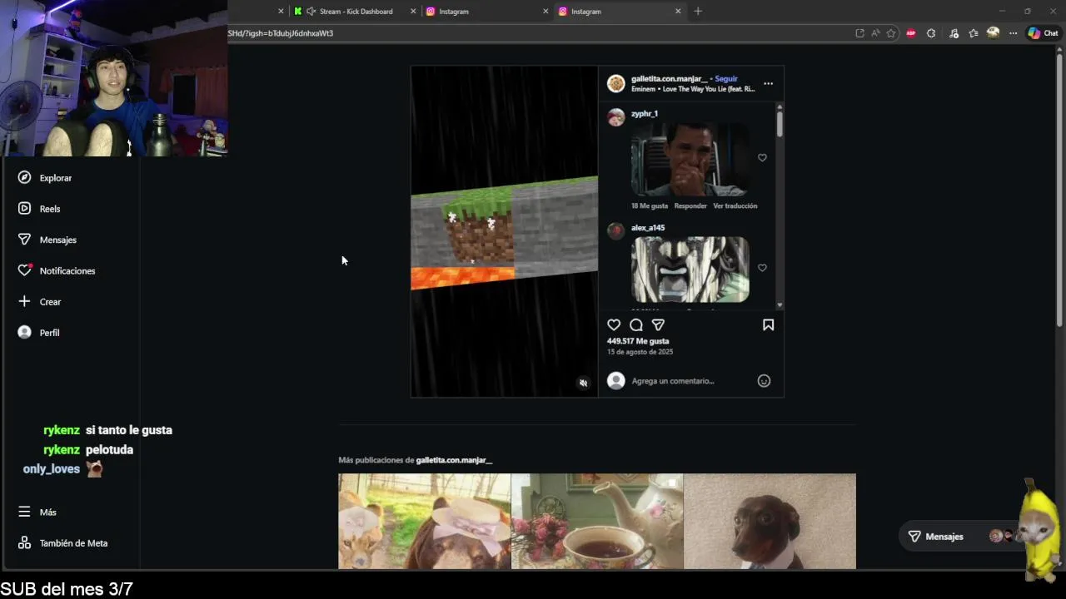This screenshot has height=599, width=1066.
Task: Click Responder under zyphr_1 comment
Action: [x=690, y=205]
